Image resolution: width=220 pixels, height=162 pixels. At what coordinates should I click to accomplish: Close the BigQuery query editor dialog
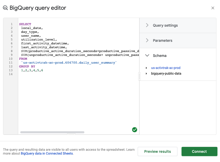tap(213, 8)
